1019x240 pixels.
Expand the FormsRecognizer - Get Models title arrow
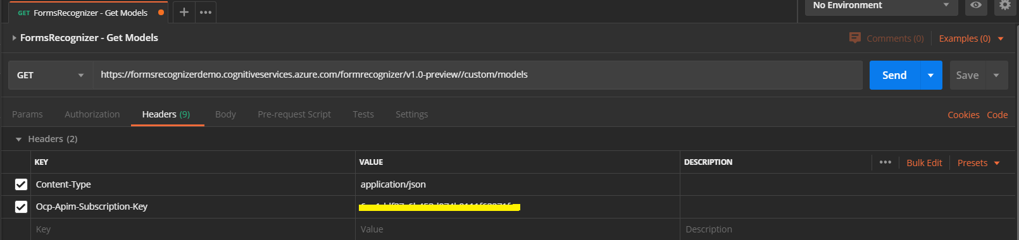[14, 38]
